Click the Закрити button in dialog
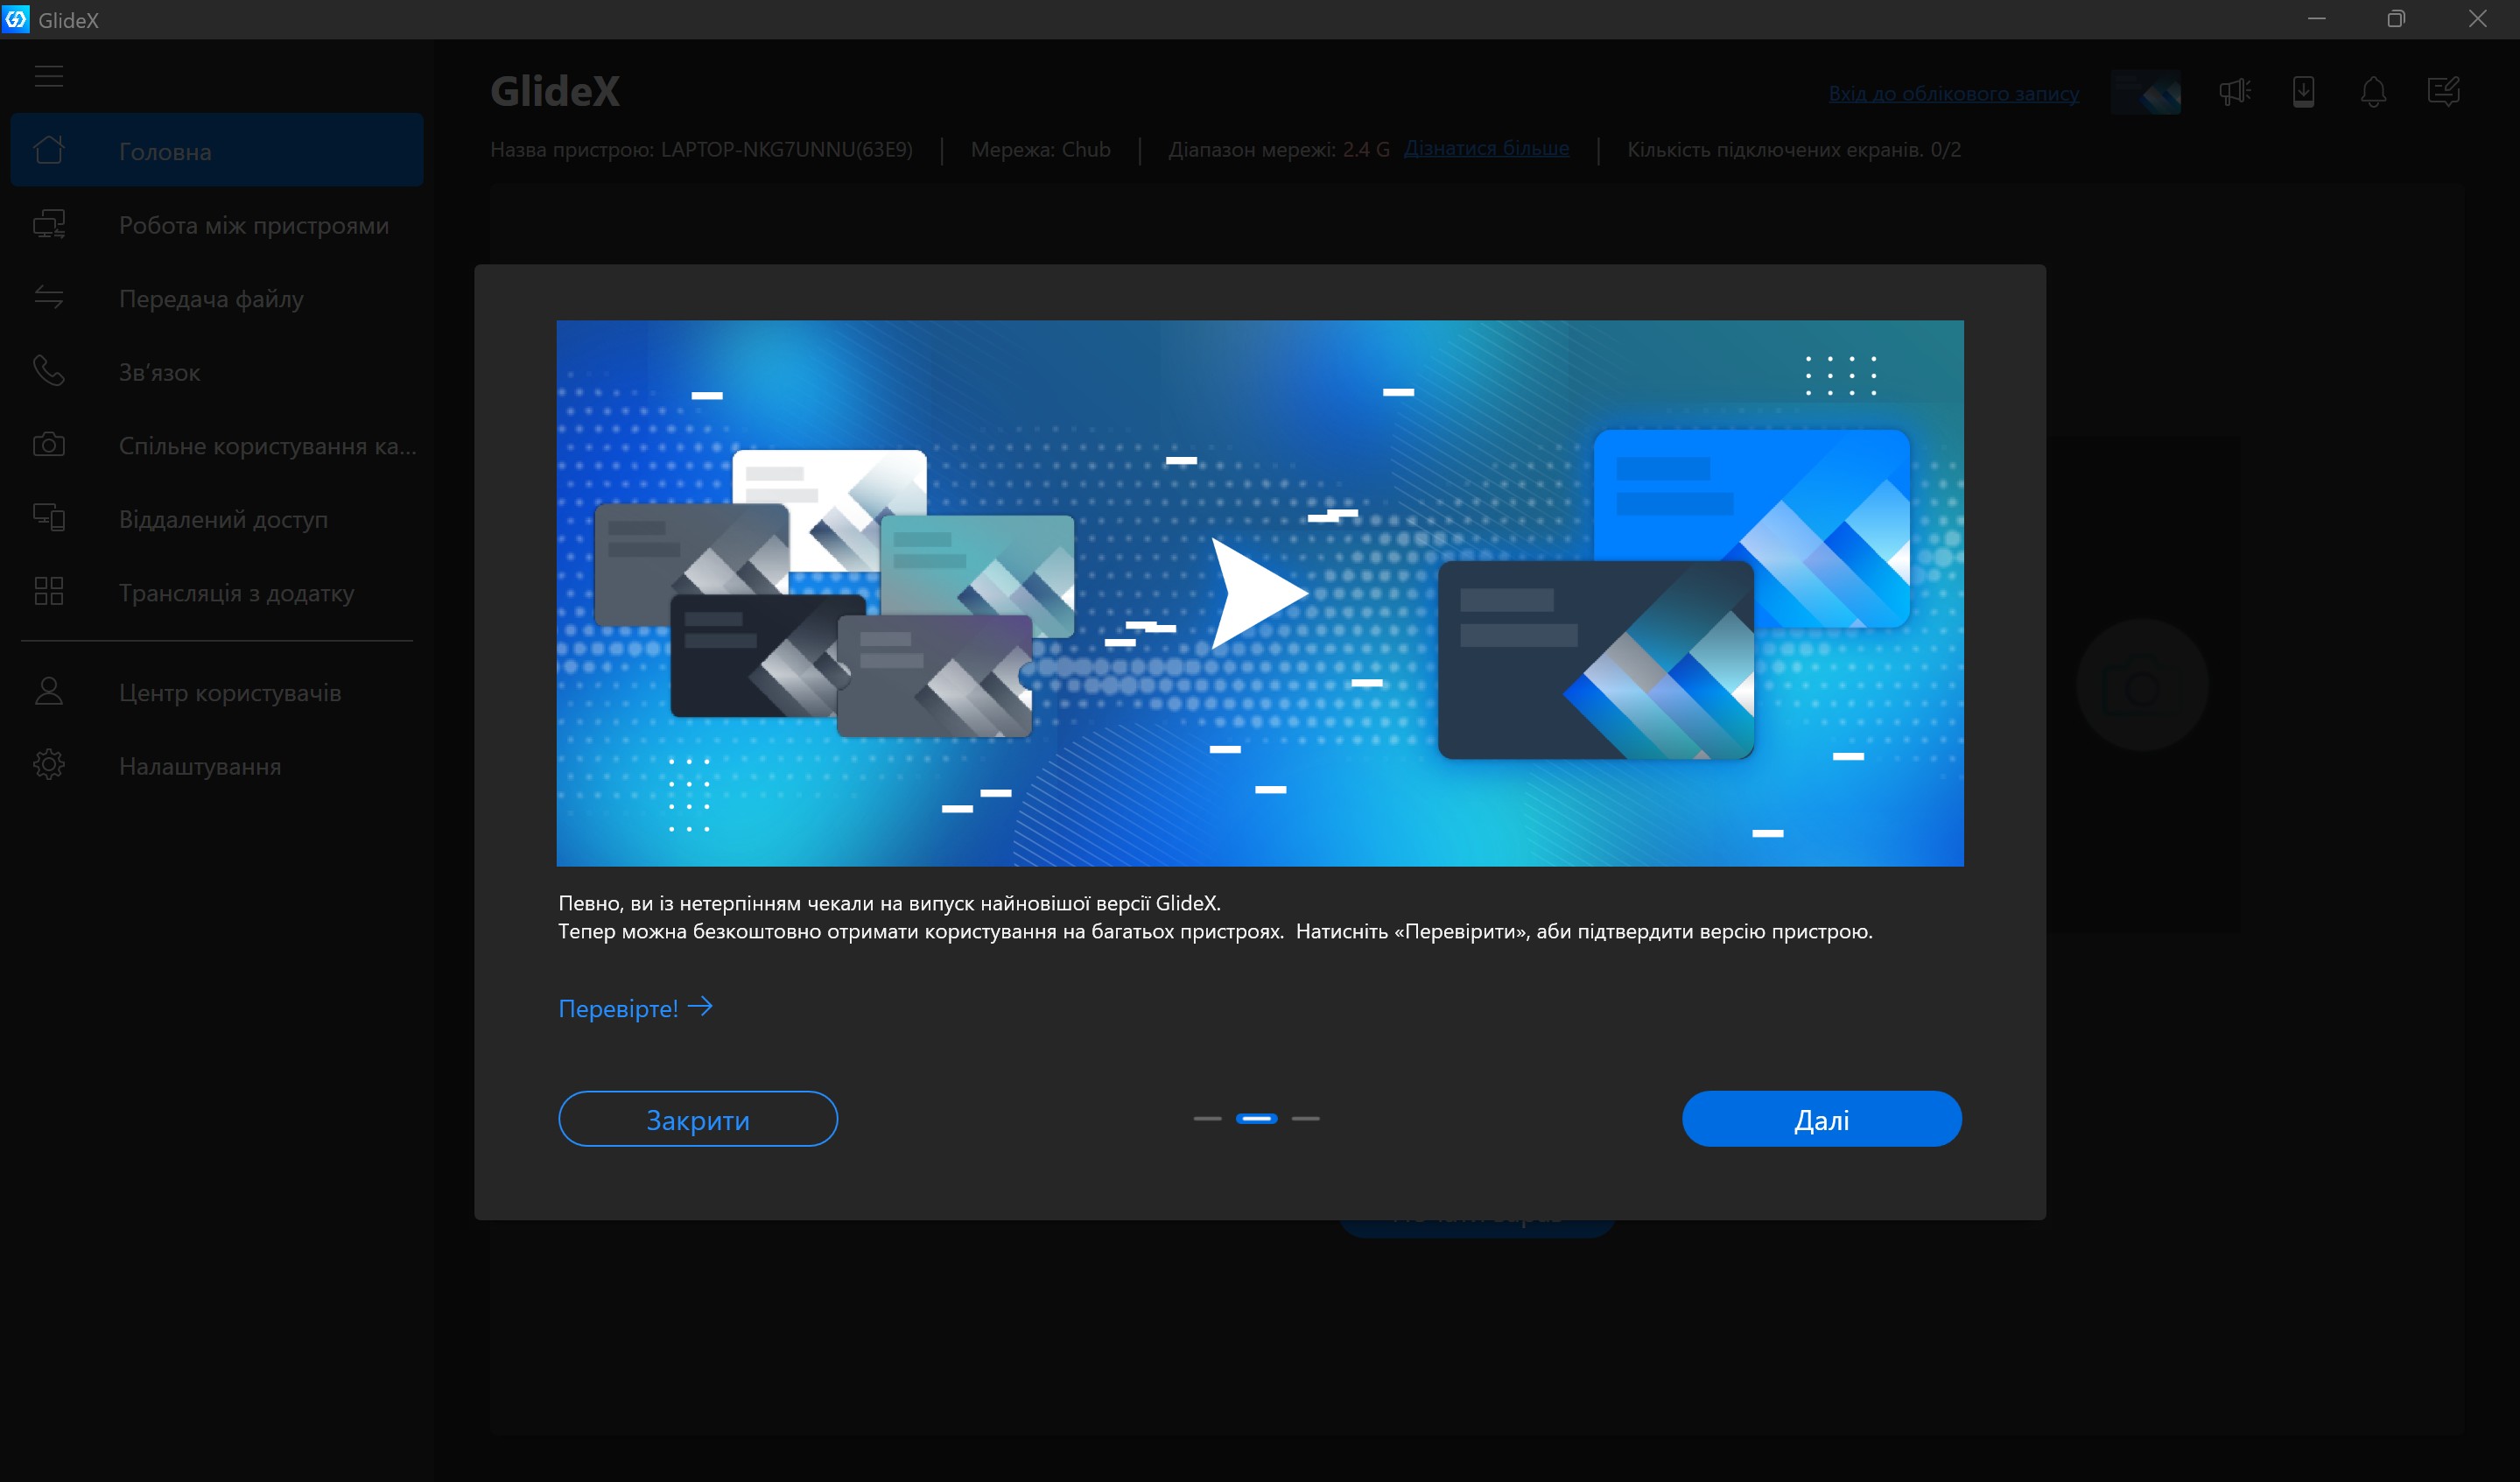The width and height of the screenshot is (2520, 1482). click(x=698, y=1118)
